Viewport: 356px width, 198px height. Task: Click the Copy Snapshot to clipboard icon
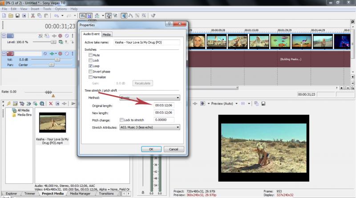click(x=257, y=104)
